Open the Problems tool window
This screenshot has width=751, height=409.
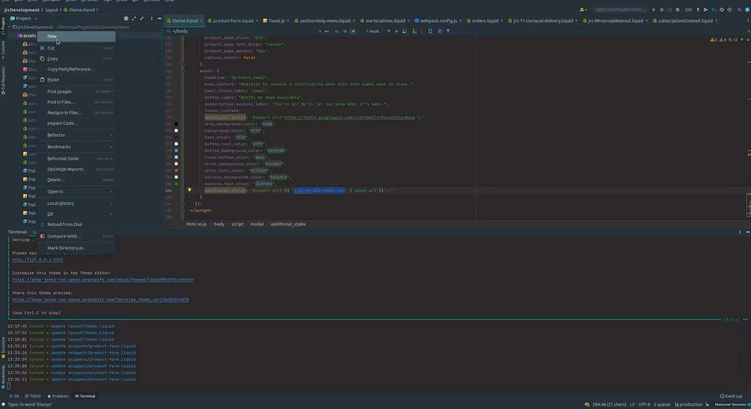(58, 396)
